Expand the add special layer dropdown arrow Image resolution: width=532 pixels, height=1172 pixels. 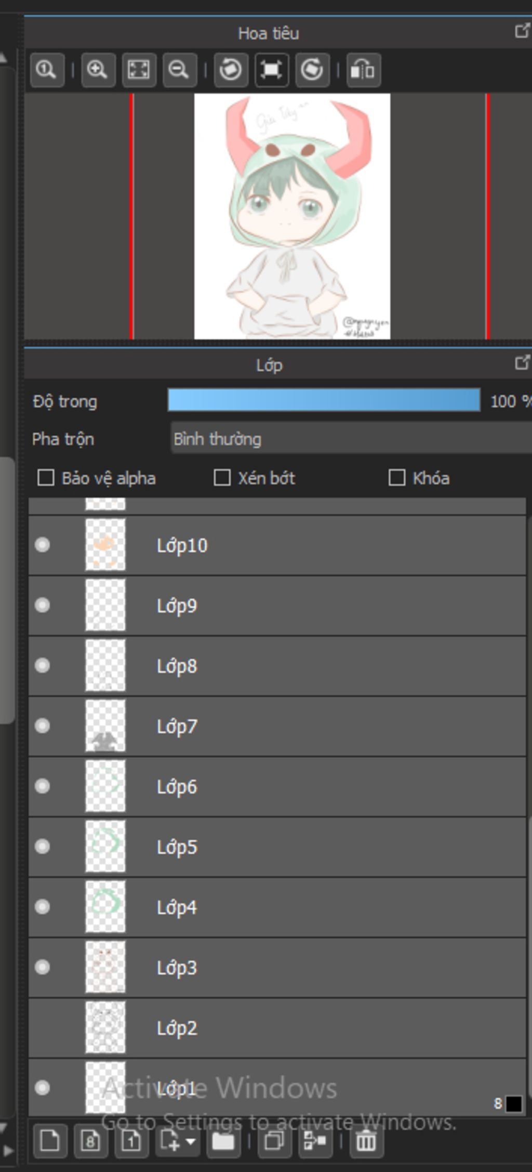point(191,1141)
